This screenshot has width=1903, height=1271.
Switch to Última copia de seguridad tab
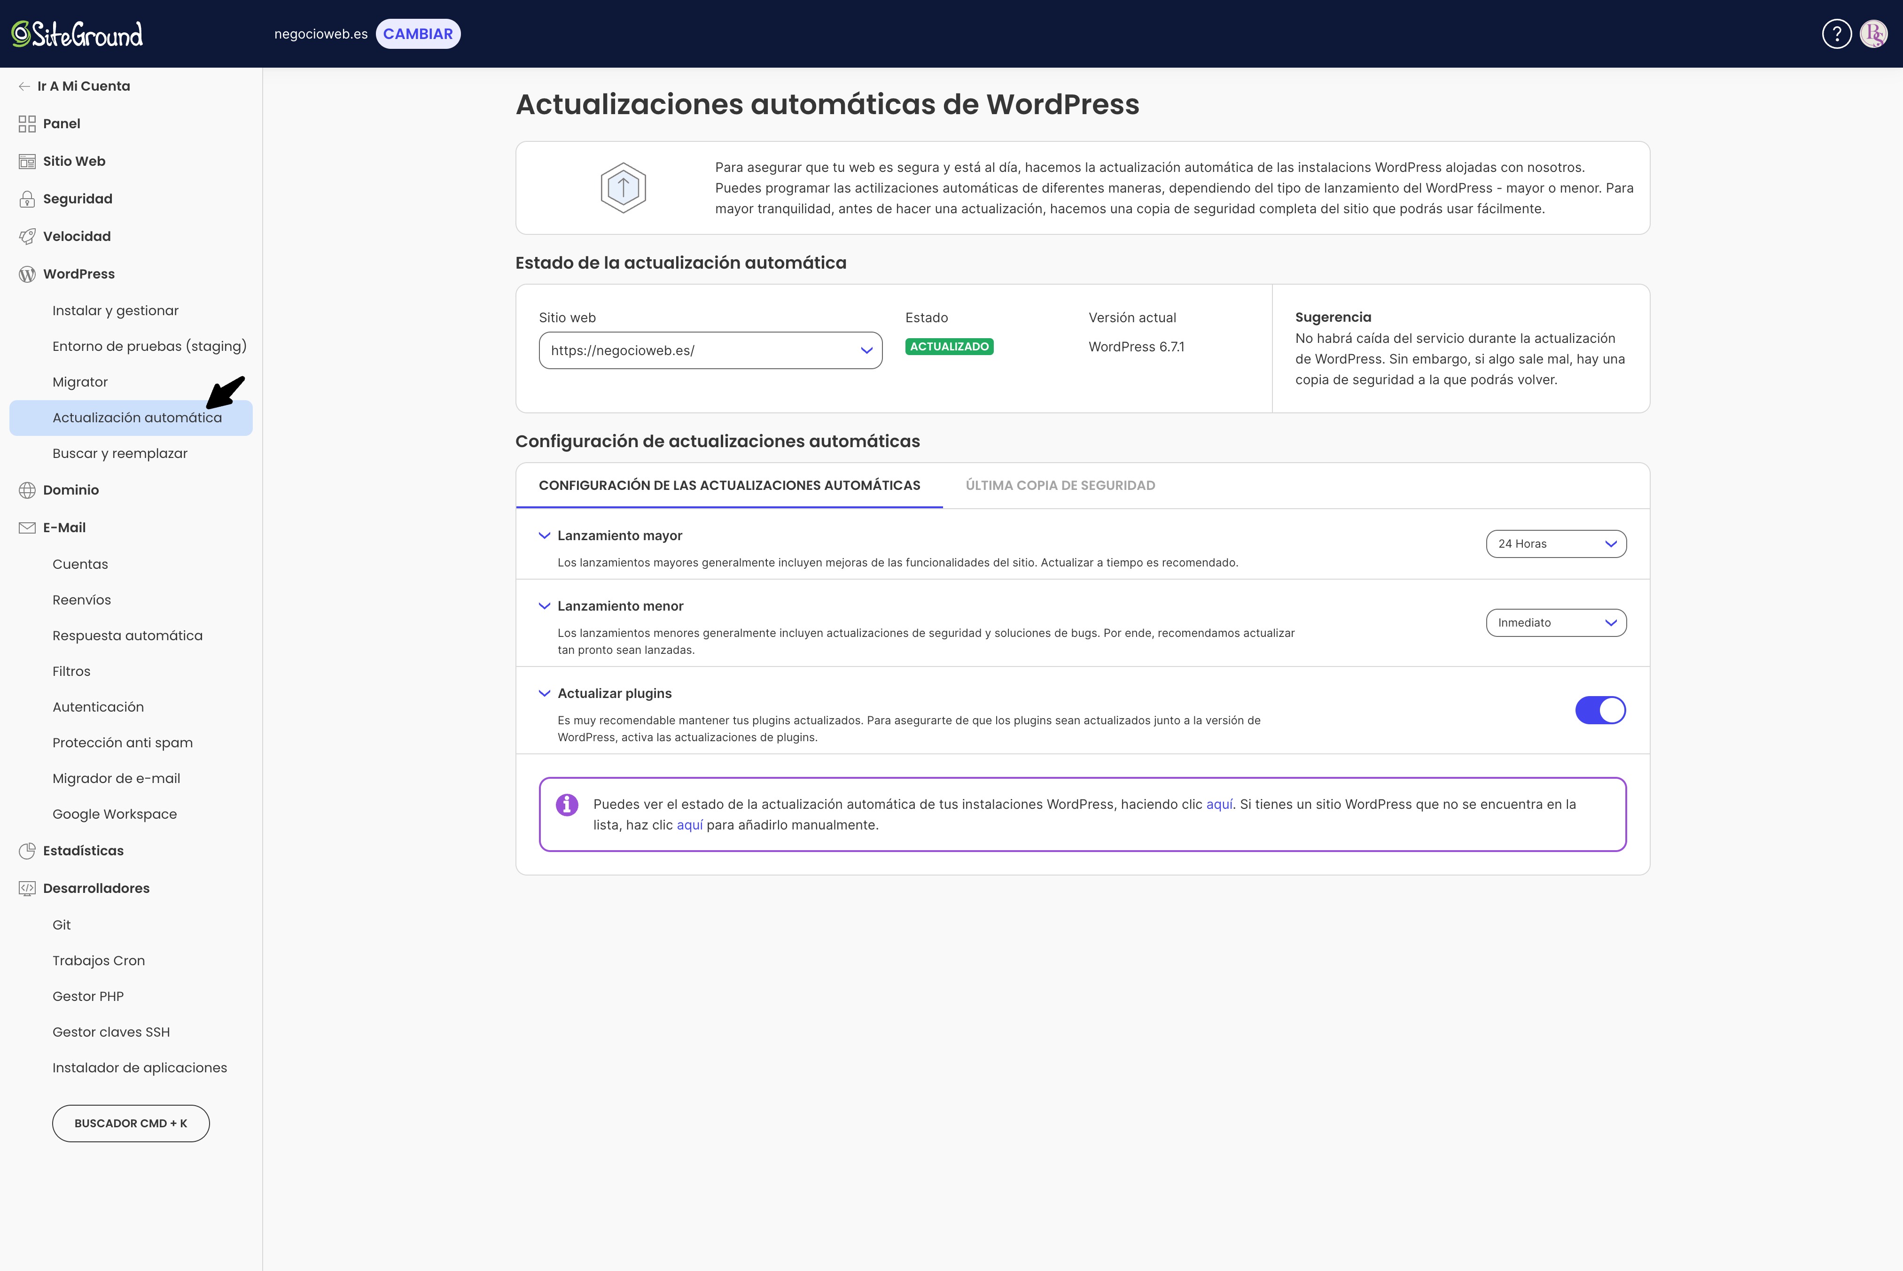(x=1060, y=486)
